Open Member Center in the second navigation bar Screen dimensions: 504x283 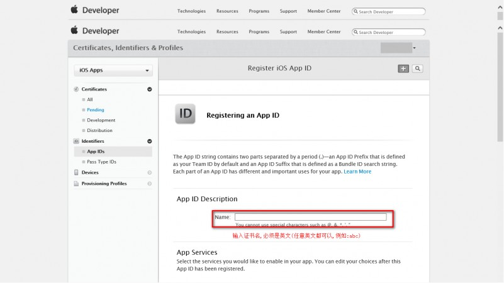[x=323, y=31]
